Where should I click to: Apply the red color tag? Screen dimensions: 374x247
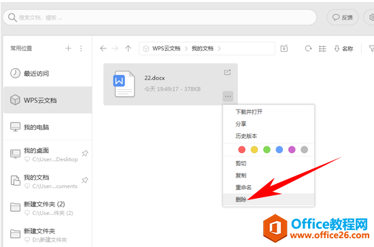pos(241,150)
